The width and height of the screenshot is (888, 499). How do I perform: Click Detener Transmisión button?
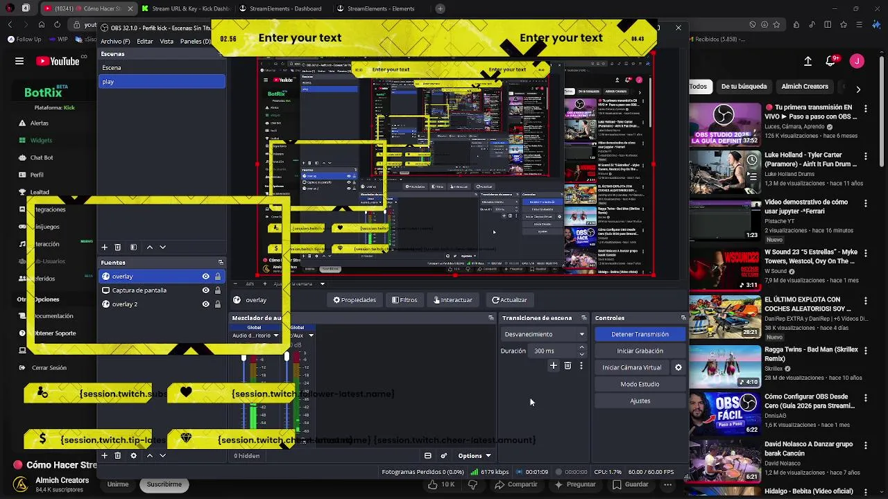pyautogui.click(x=640, y=334)
